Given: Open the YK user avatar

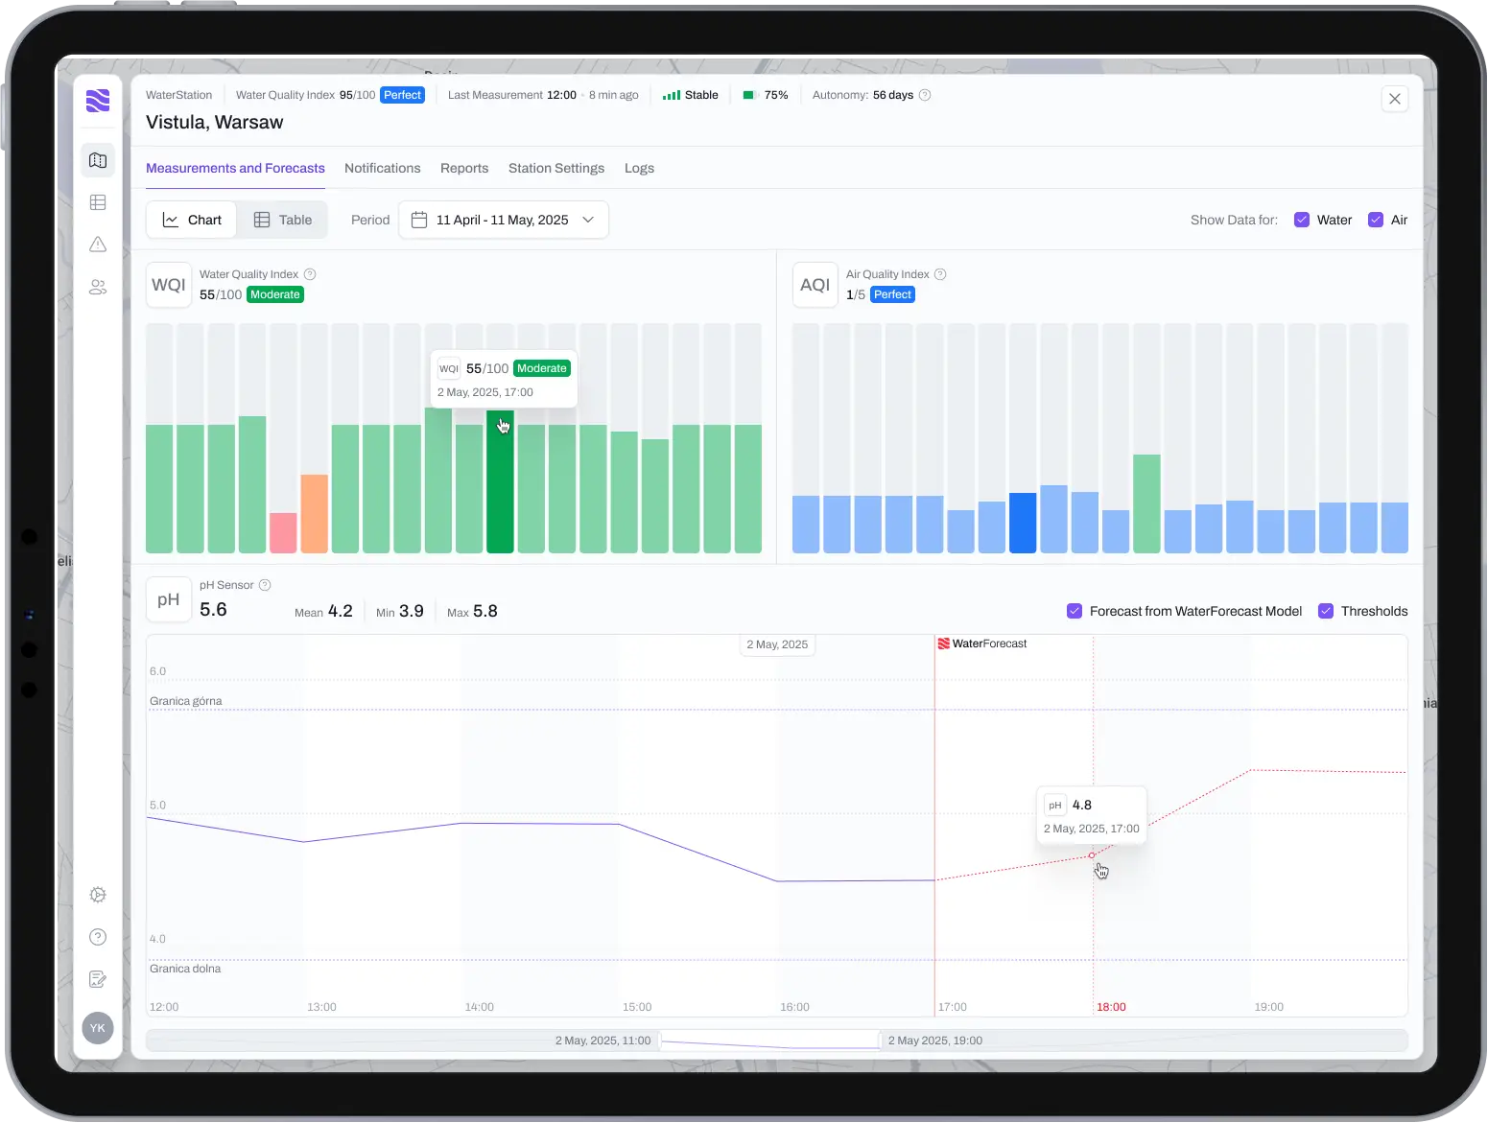Looking at the screenshot, I should click(x=98, y=1028).
